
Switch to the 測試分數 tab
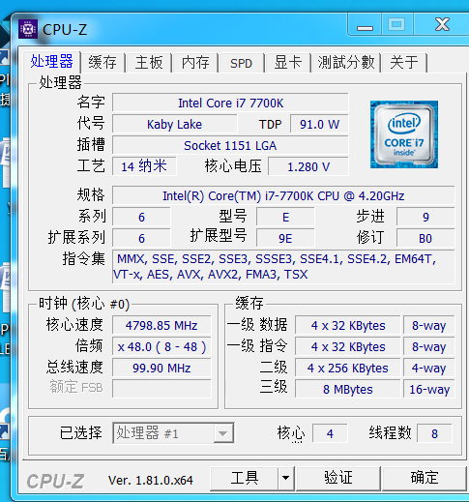tap(346, 62)
